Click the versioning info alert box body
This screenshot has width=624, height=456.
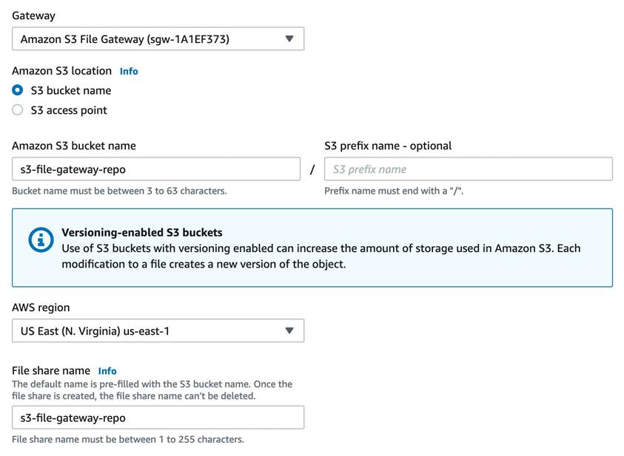[x=312, y=248]
